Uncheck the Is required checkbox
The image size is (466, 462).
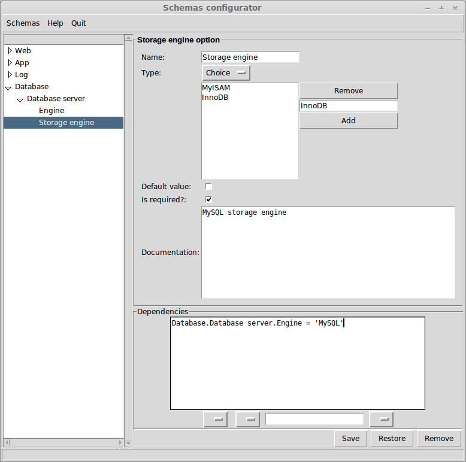(x=208, y=199)
